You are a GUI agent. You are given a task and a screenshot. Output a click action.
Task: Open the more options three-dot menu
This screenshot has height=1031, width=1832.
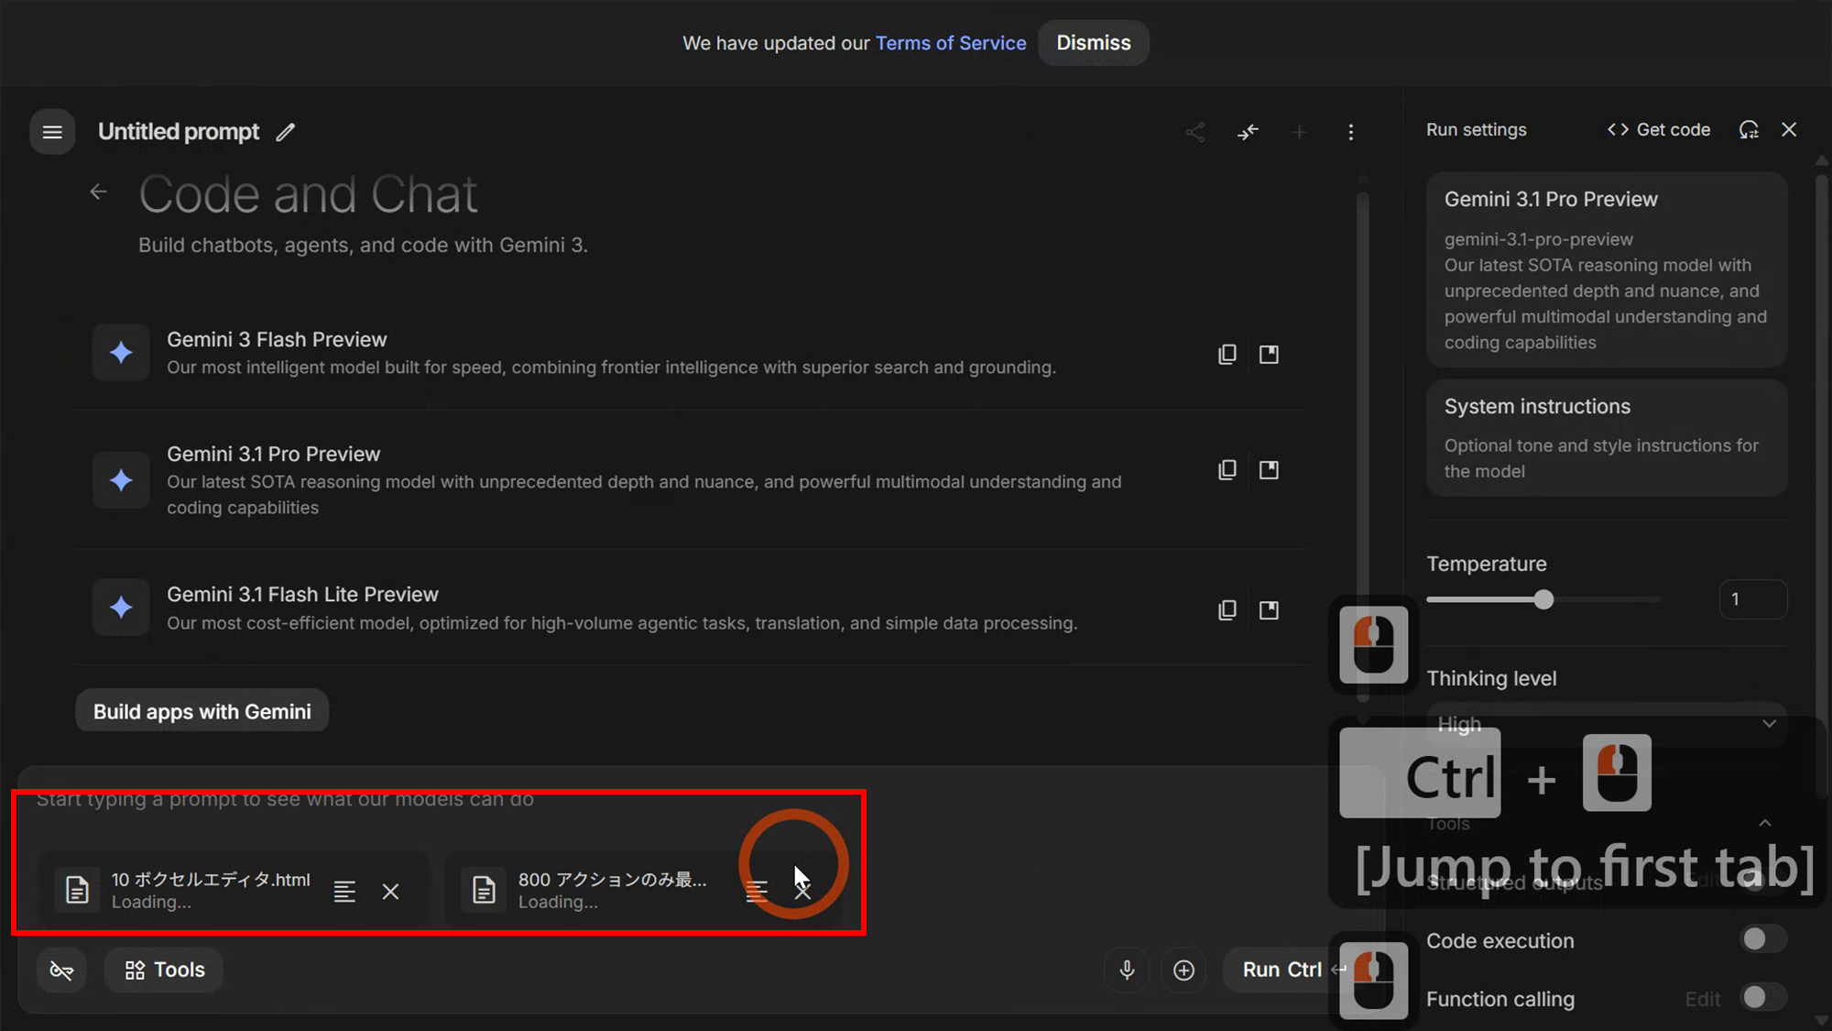coord(1351,132)
